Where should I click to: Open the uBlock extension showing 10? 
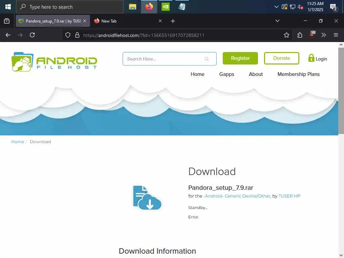click(x=312, y=35)
